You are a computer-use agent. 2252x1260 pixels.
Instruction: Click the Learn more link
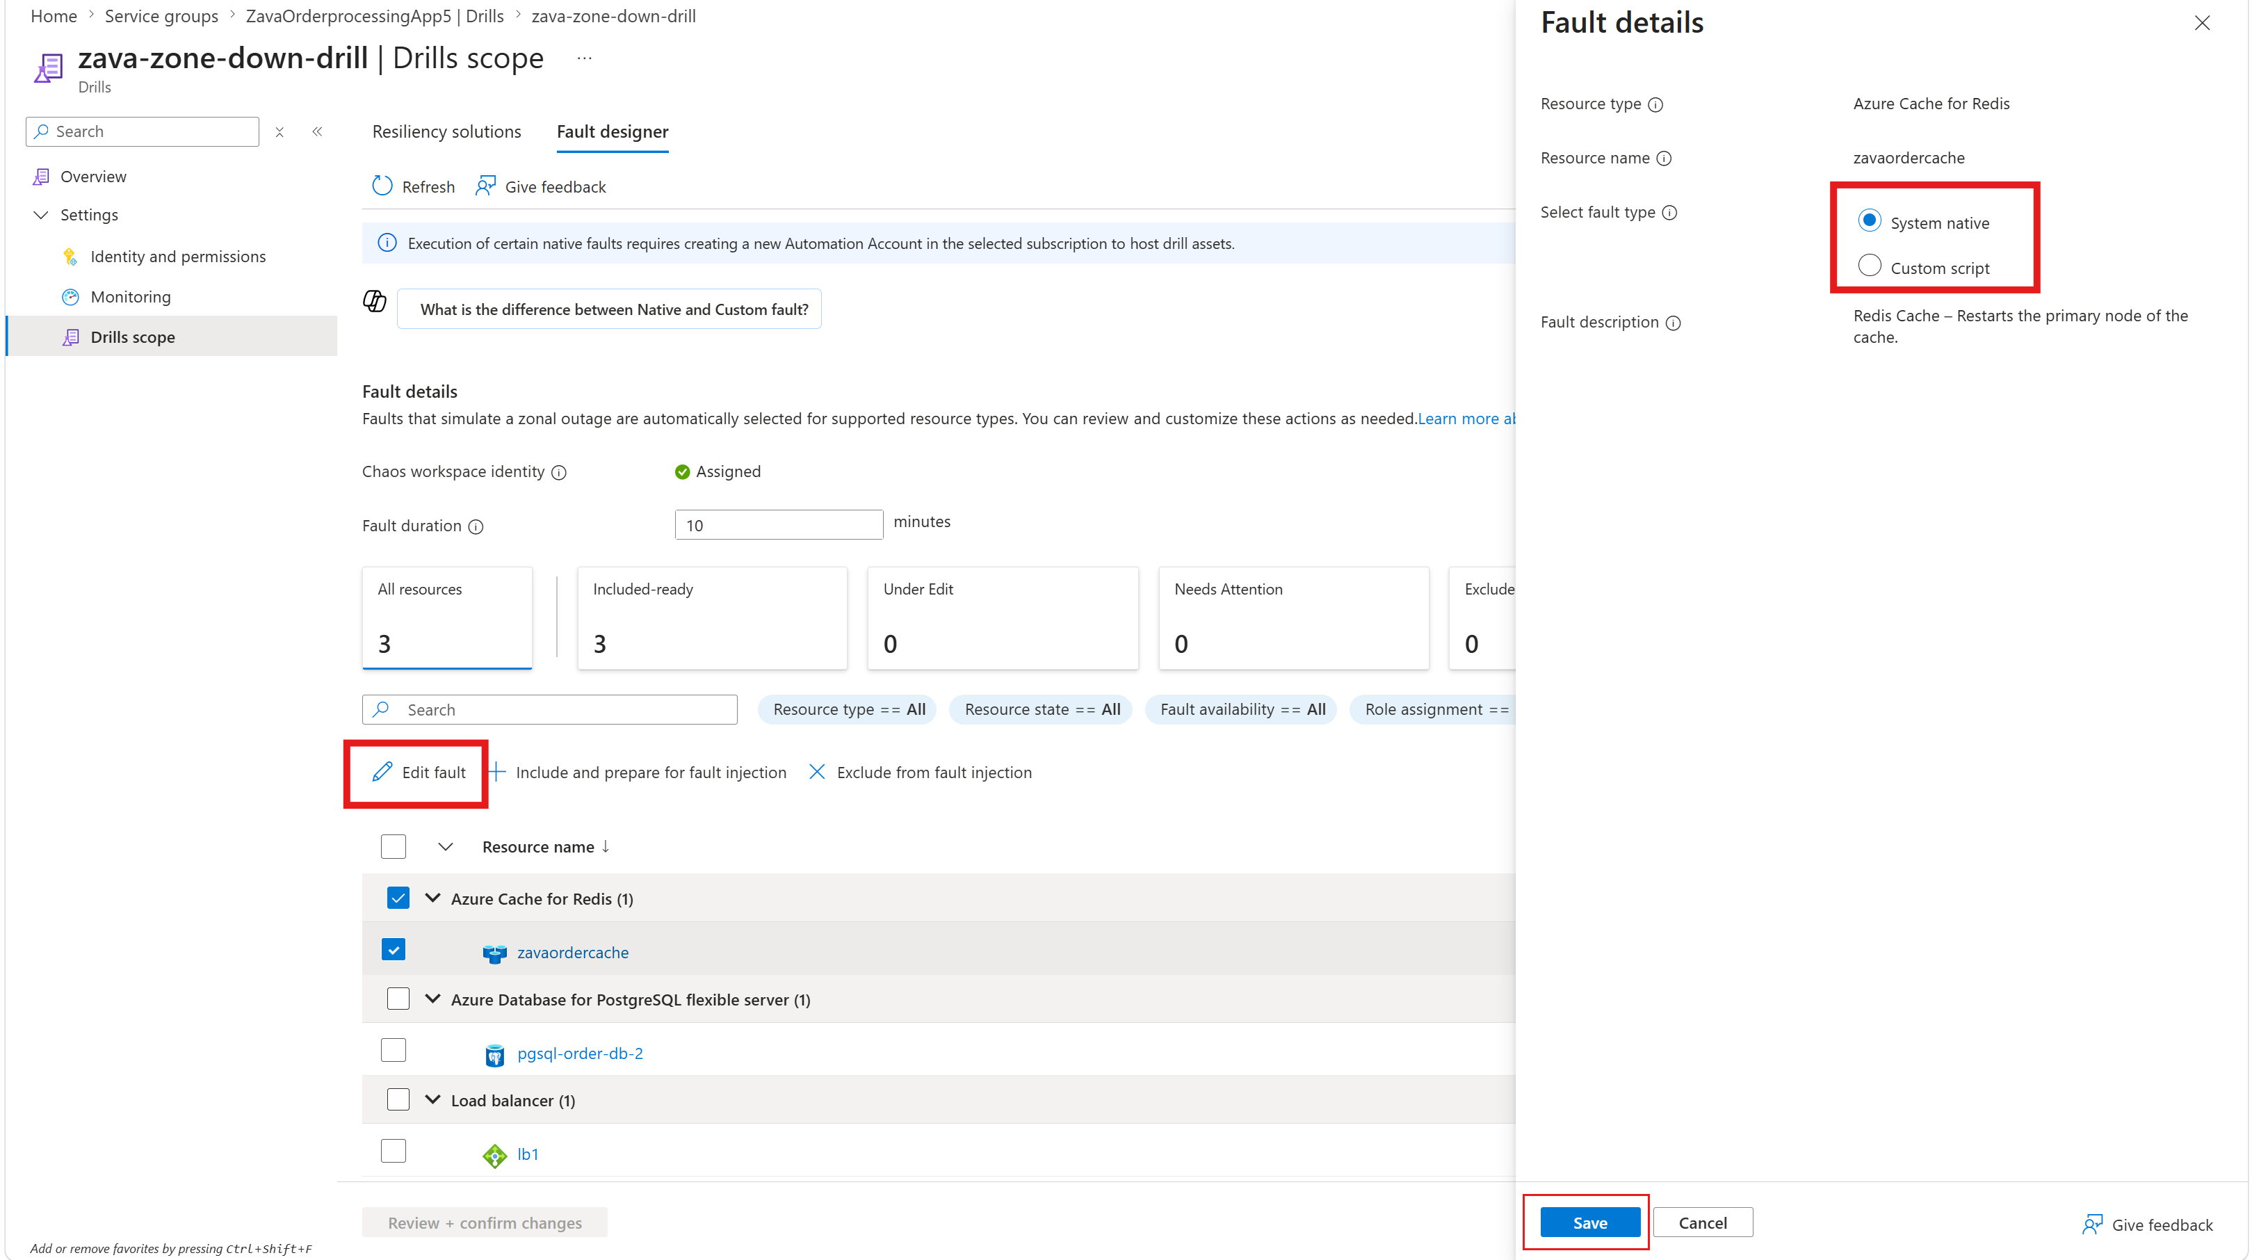pos(1466,419)
